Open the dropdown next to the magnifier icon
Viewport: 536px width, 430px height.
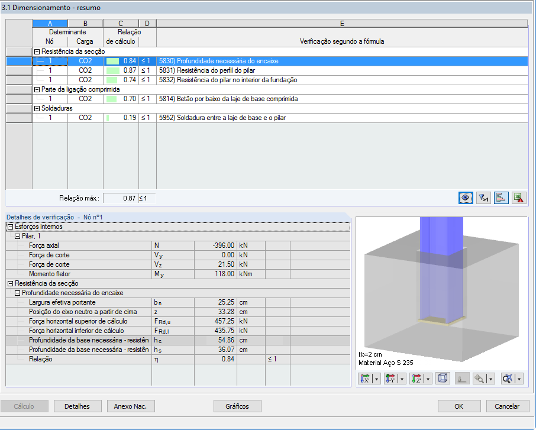[x=490, y=378]
